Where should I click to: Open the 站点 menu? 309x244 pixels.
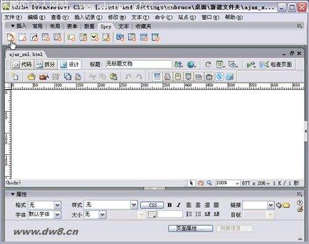point(187,17)
